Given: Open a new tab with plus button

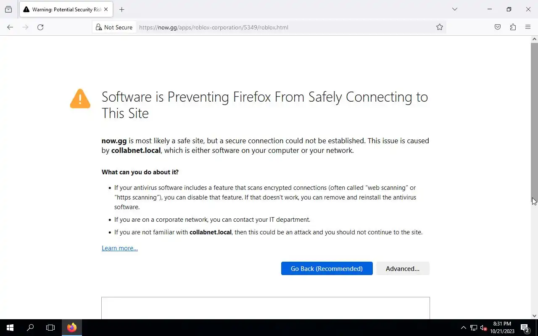Looking at the screenshot, I should coord(121,9).
